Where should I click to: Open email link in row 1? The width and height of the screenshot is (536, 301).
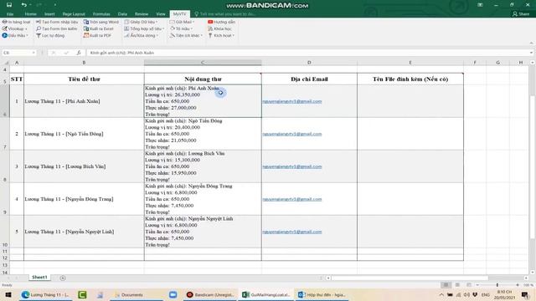(292, 101)
